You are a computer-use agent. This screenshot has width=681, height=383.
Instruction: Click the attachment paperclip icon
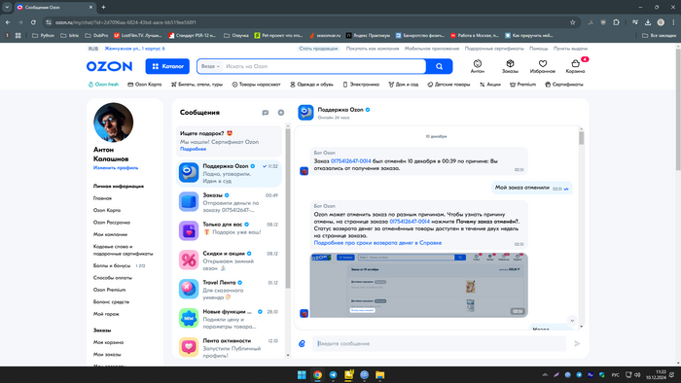pos(302,343)
